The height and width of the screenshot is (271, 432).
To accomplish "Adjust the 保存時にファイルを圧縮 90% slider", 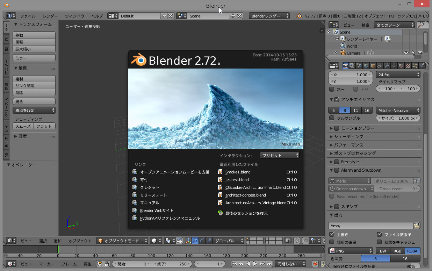I will (374, 266).
